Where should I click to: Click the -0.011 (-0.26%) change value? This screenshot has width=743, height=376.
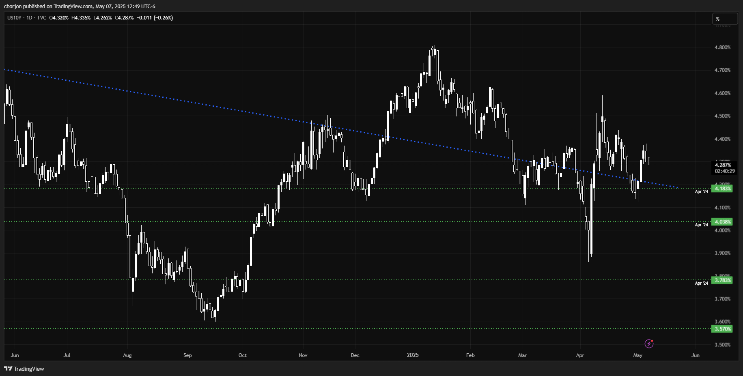[x=155, y=18]
